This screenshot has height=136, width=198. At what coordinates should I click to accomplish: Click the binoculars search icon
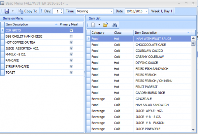tap(115, 25)
